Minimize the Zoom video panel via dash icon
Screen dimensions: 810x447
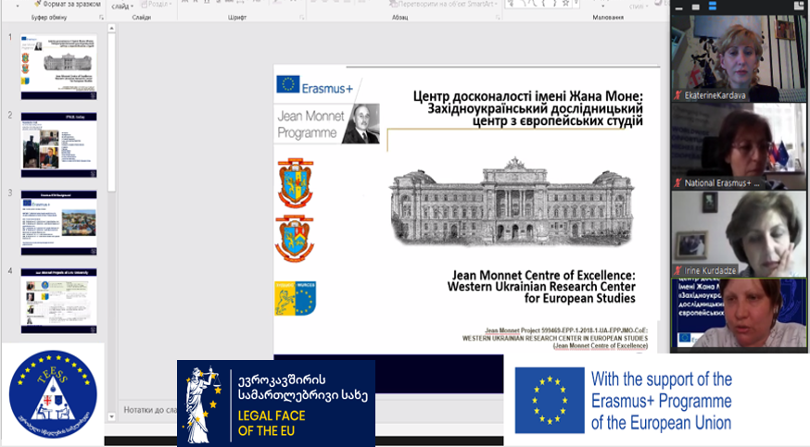pyautogui.click(x=678, y=7)
